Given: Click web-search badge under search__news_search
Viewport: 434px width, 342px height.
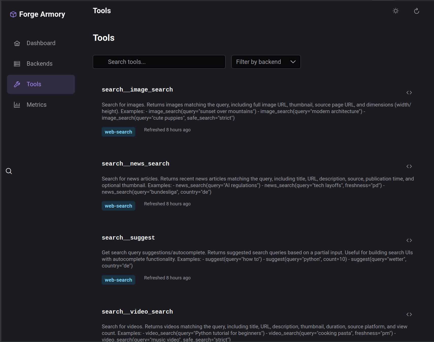Looking at the screenshot, I should pos(118,206).
